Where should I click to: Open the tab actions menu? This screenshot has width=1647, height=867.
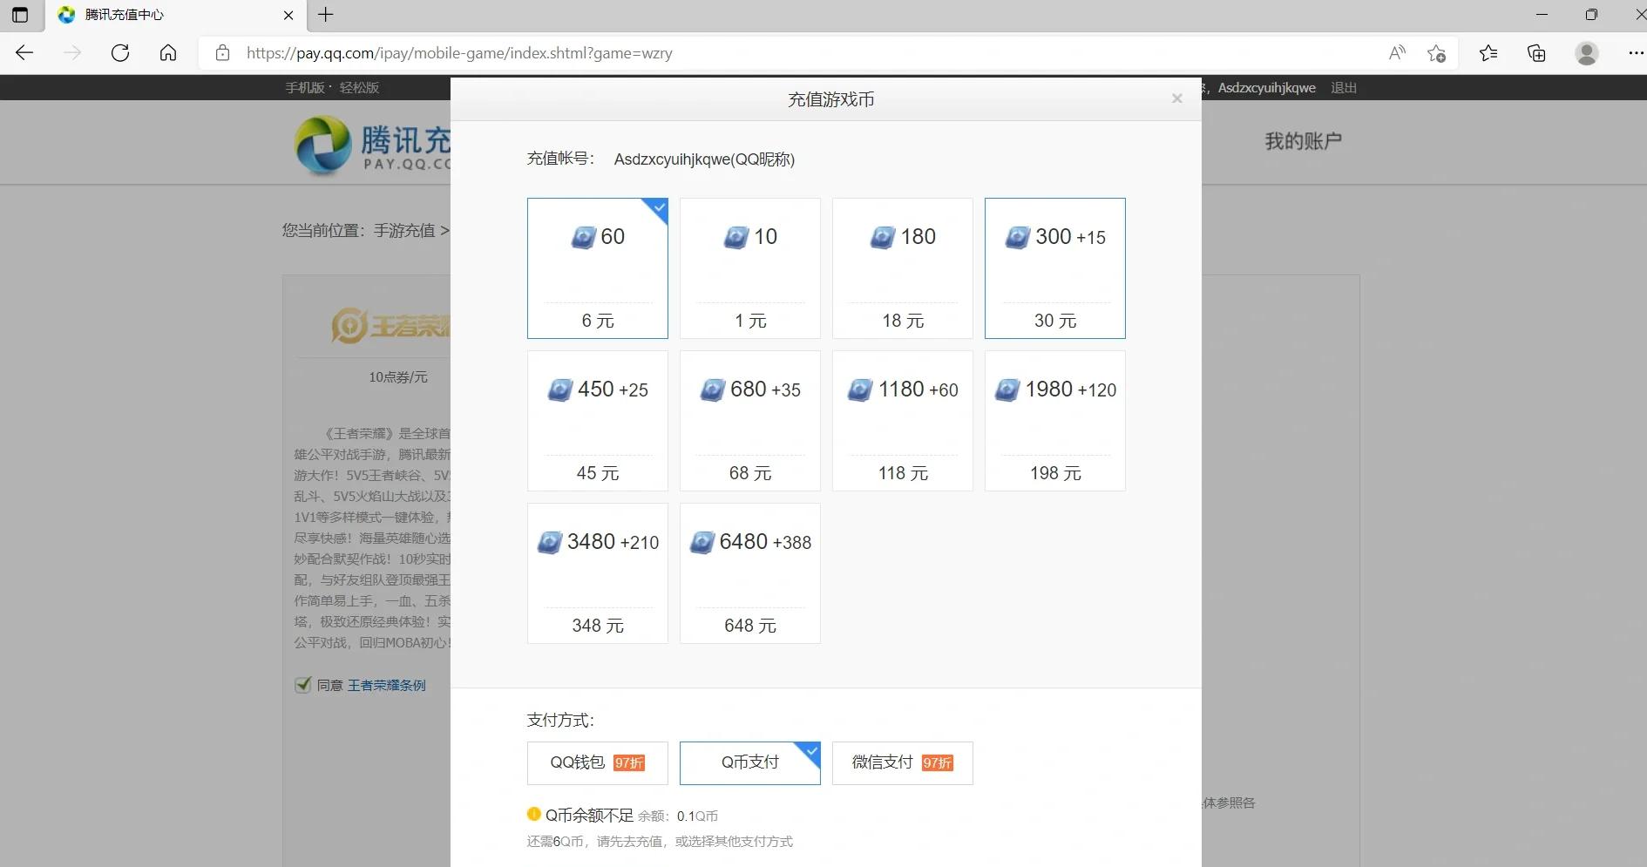[19, 15]
